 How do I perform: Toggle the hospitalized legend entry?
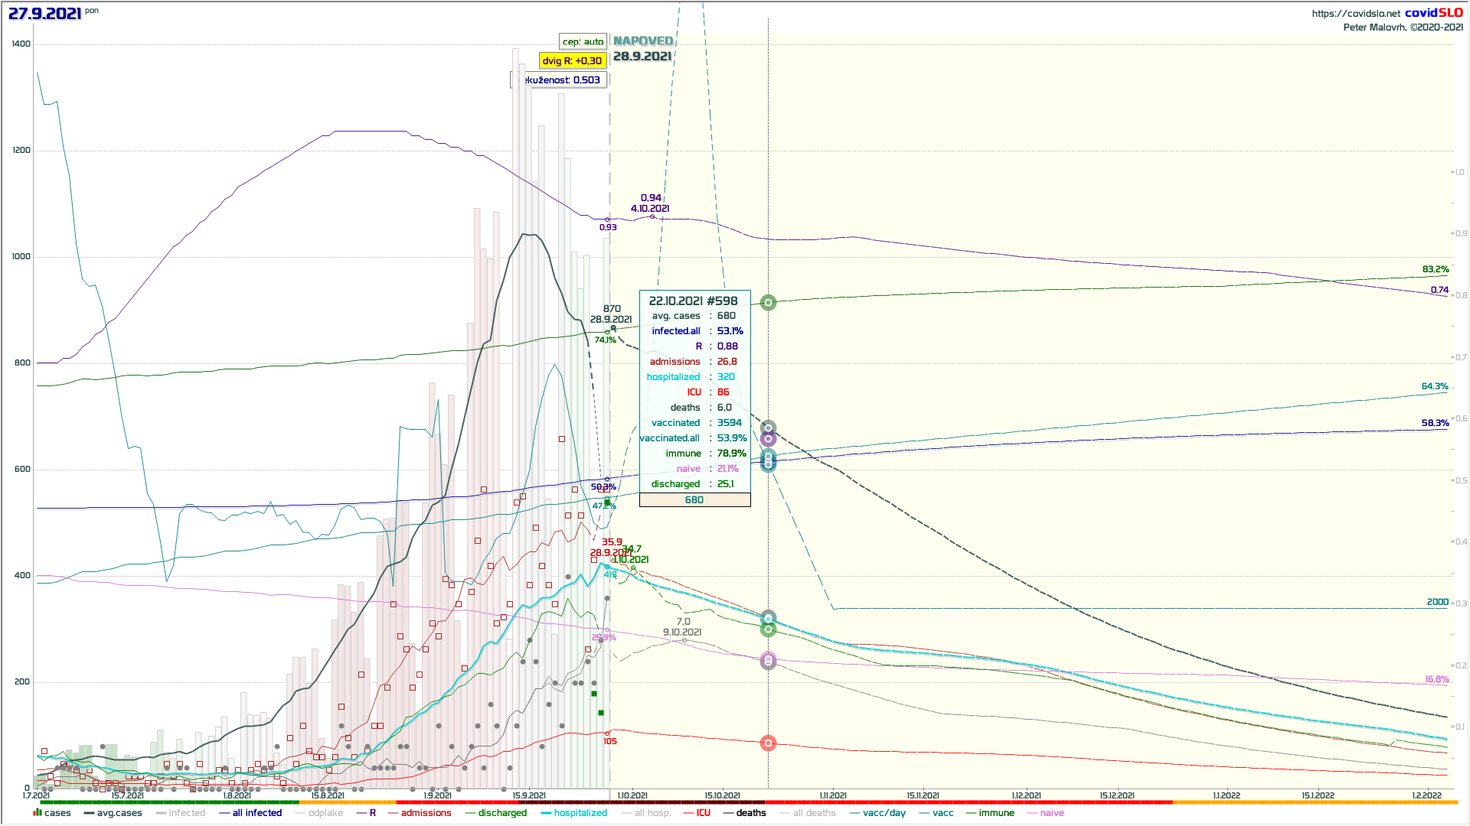580,813
